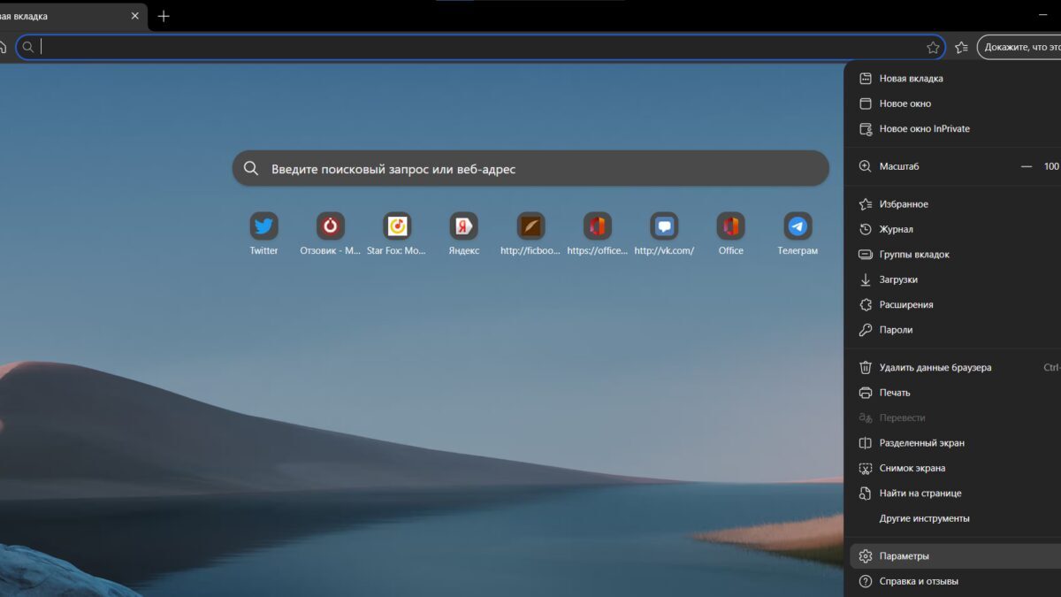Viewport: 1061px width, 597px height.
Task: Open the favorites list toolbar icon
Action: pos(961,47)
